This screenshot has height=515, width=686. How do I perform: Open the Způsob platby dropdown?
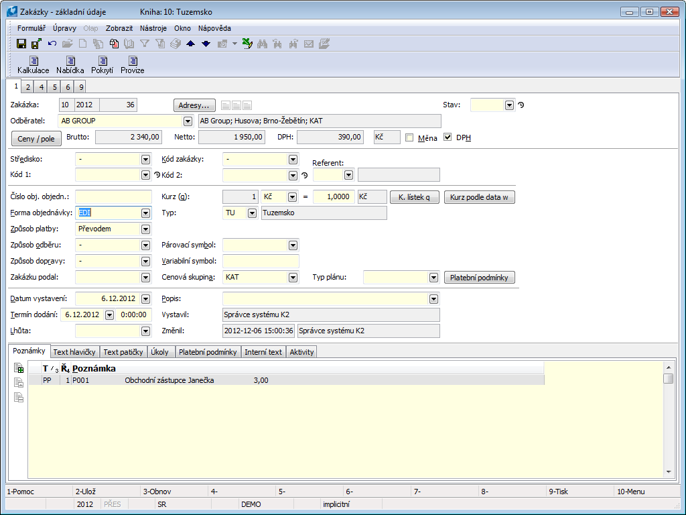[145, 229]
